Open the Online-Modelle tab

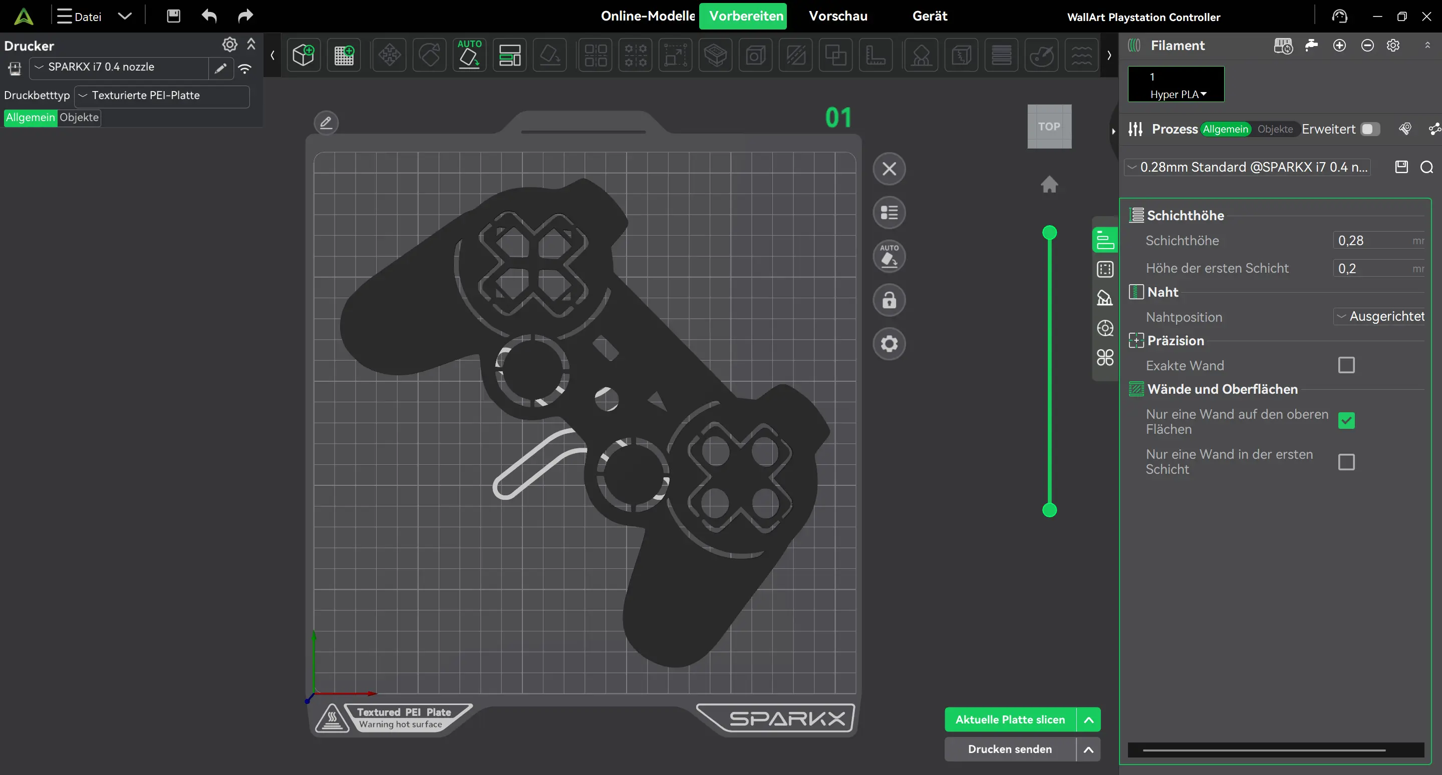tap(647, 16)
